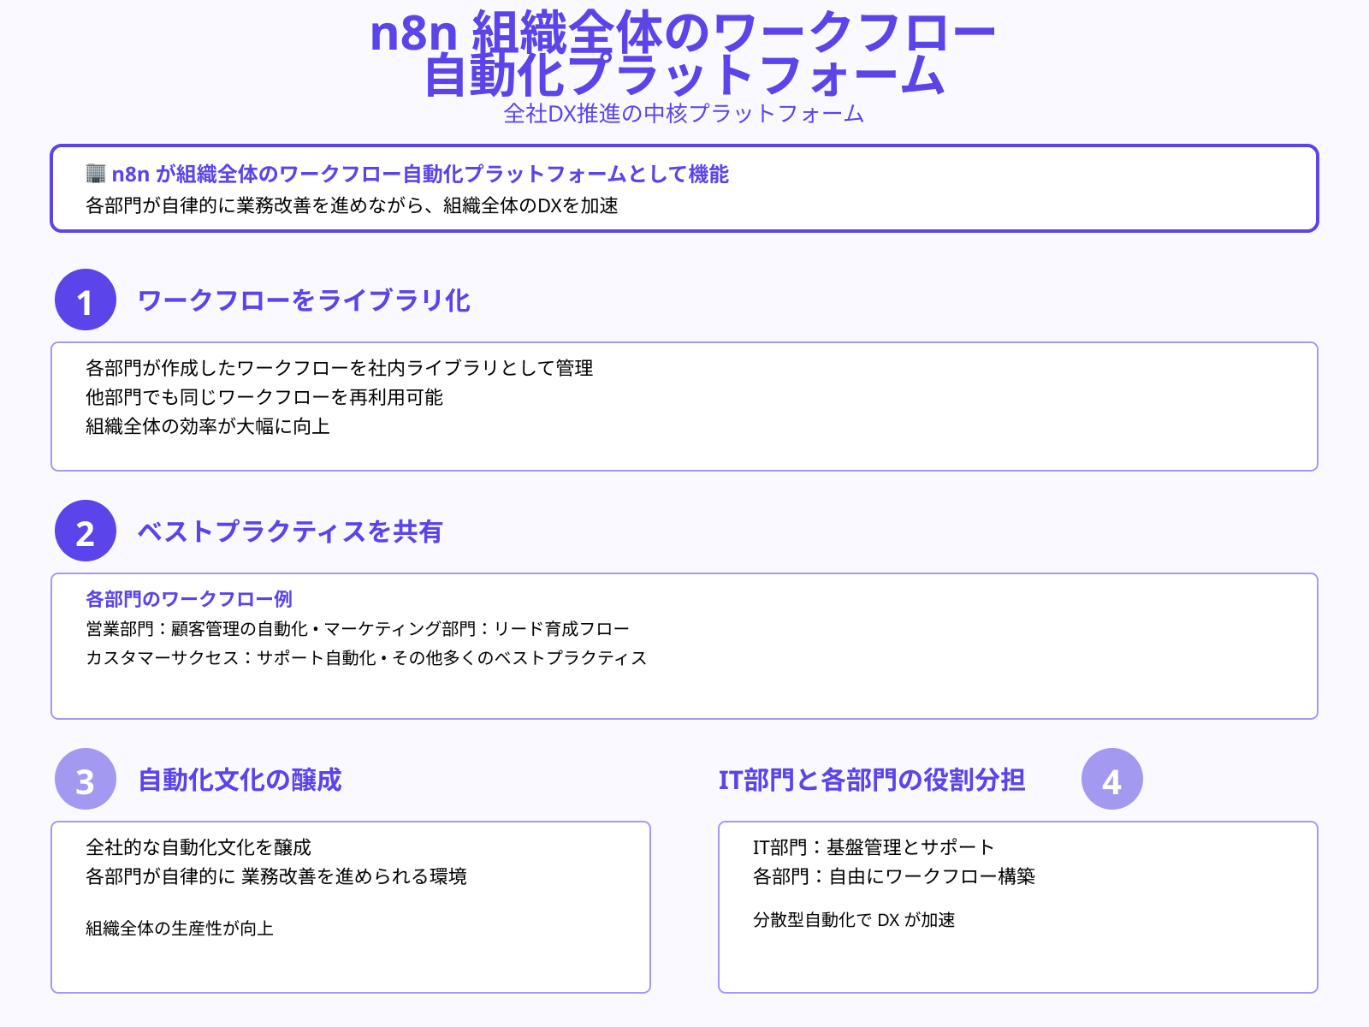Switch to the IT部門と各部門の役割分担 header

(877, 780)
